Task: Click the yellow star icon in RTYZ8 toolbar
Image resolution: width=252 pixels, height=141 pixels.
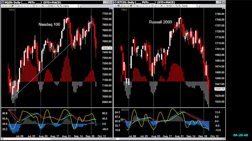Action: tap(128, 6)
